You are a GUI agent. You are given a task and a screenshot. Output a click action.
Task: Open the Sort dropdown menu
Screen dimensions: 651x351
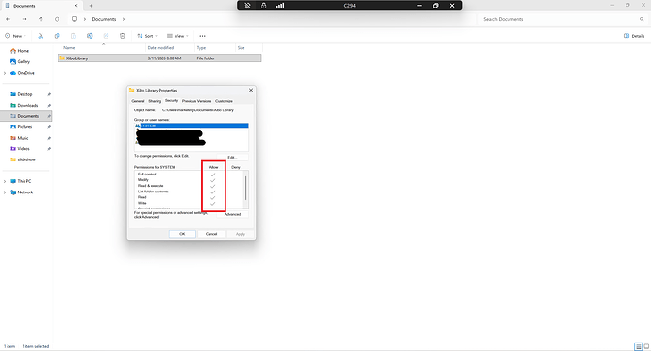147,36
